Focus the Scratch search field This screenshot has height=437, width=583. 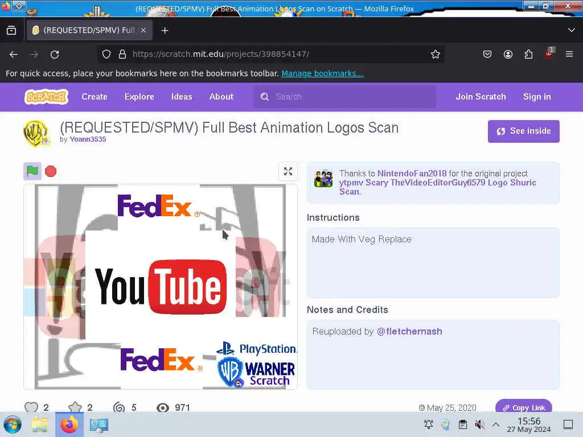pos(344,97)
